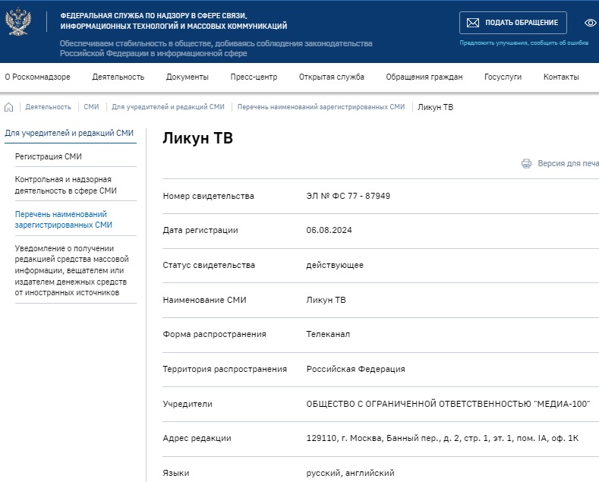
Task: Click registration date '06.08.2024'
Action: point(329,230)
